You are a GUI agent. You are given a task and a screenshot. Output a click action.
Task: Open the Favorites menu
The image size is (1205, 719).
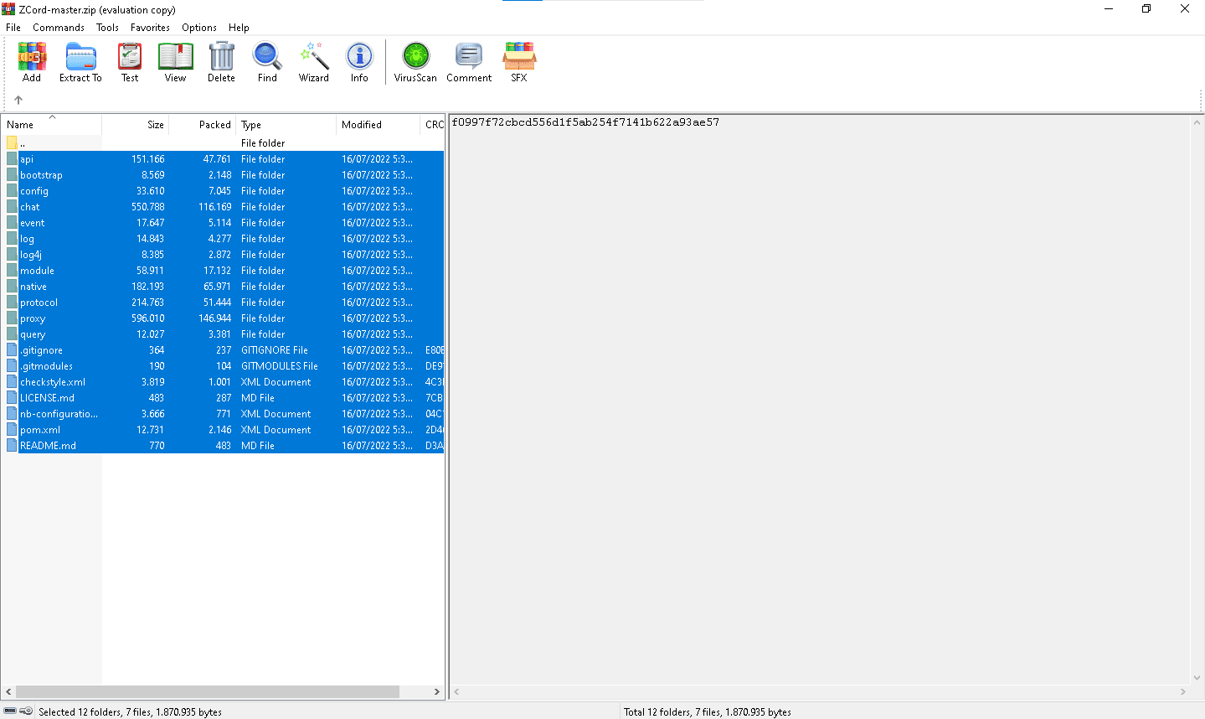tap(150, 28)
